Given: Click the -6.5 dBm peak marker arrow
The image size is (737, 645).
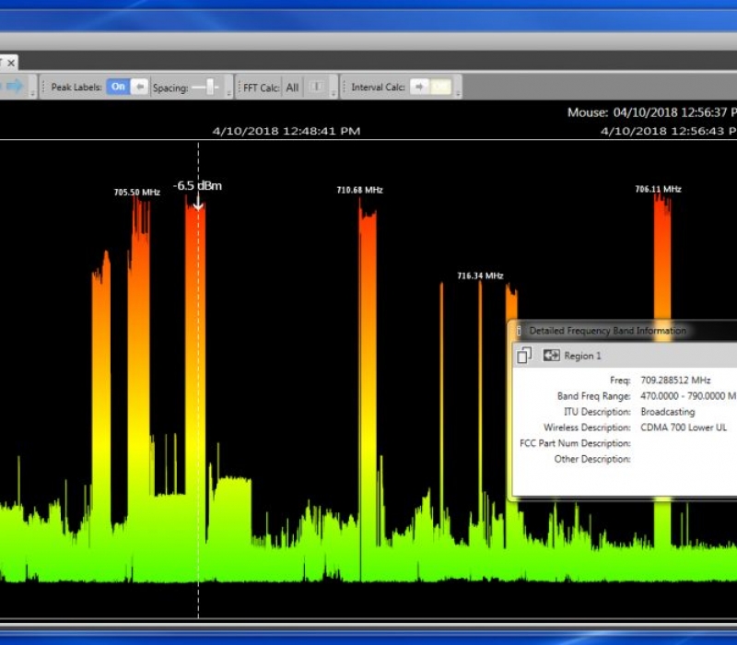Looking at the screenshot, I should click(197, 205).
